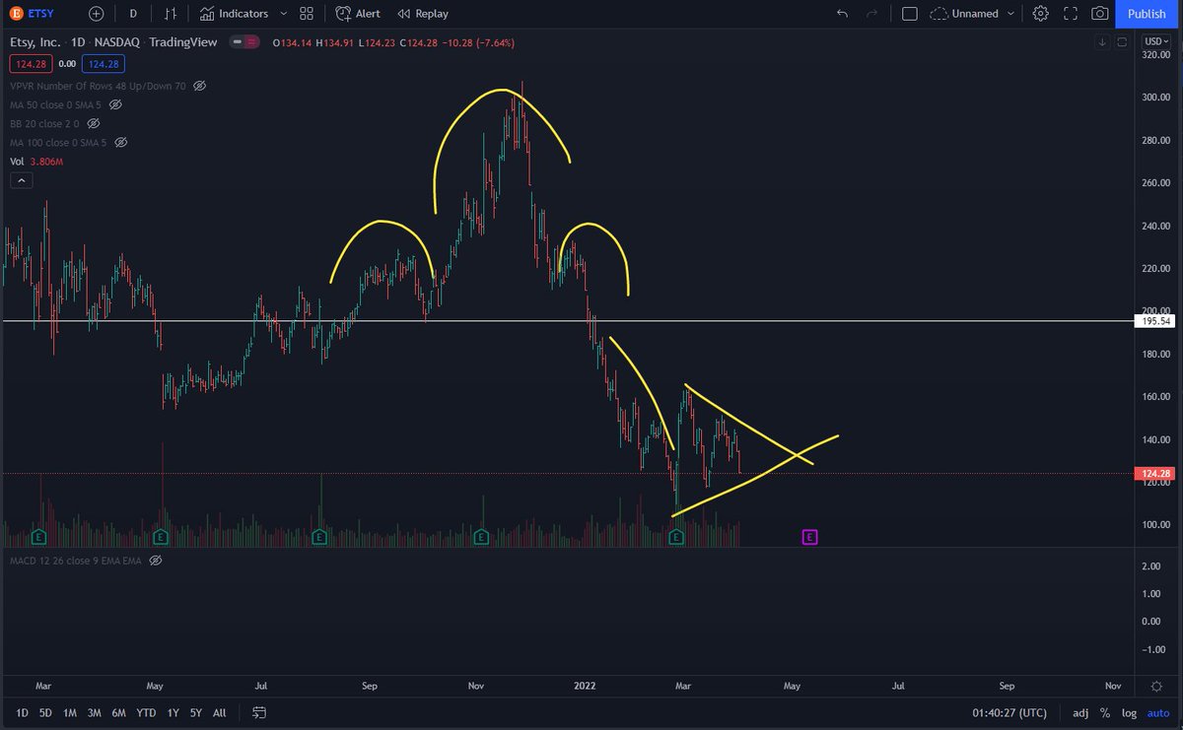This screenshot has height=730, width=1183.
Task: Expand the indicators favorites dropdown arrow
Action: click(x=284, y=14)
